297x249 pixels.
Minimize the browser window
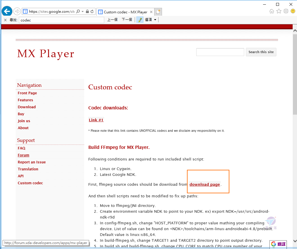pyautogui.click(x=264, y=4)
